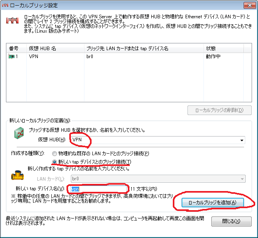Click the 番号 column header
The image size is (258, 238).
click(x=16, y=49)
